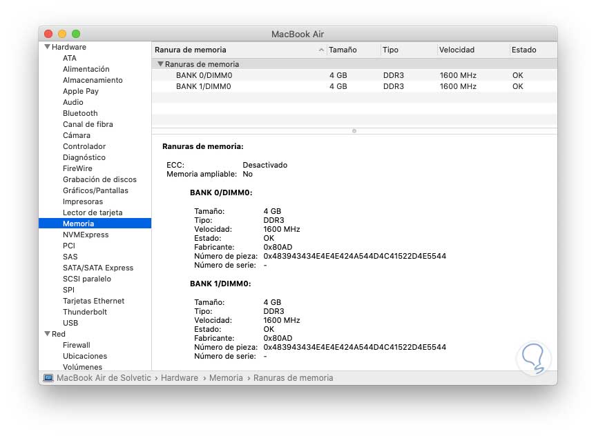596x436 pixels.
Task: Click the Memoria ampliable value No
Action: click(247, 174)
